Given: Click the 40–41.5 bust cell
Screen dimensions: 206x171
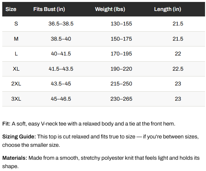Looking at the screenshot, I should click(61, 54).
